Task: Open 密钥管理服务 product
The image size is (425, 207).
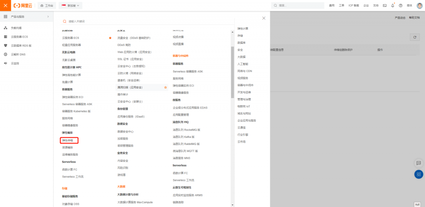Action: coord(125,146)
